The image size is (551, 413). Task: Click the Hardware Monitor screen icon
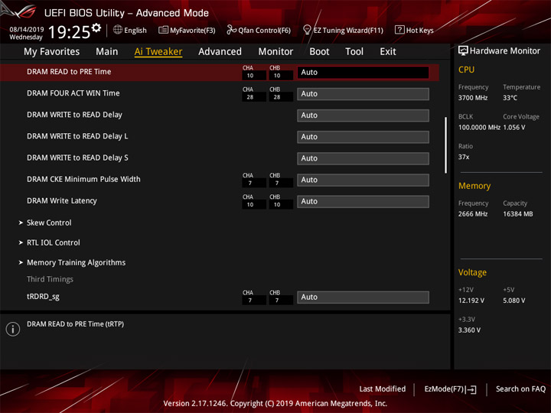463,51
